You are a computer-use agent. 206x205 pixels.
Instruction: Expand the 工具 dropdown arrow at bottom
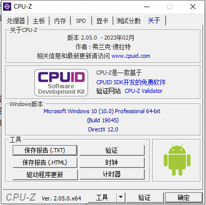(x=120, y=197)
